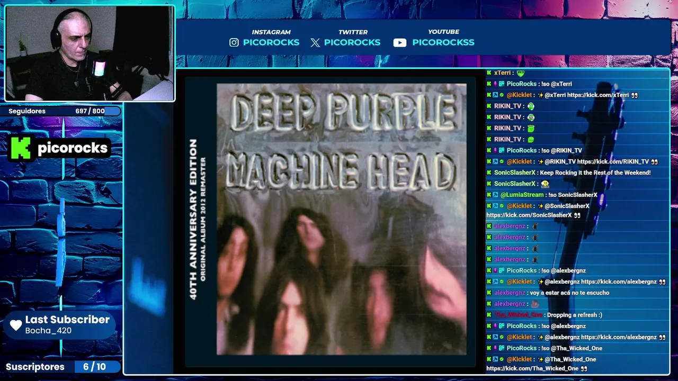Click the heart icon beside Last Subscriber
This screenshot has width=678, height=381.
(16, 325)
